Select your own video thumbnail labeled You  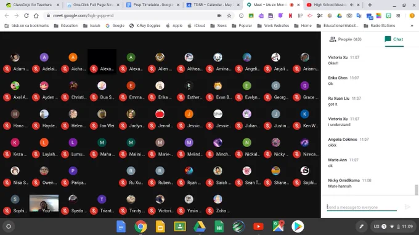pos(44,204)
